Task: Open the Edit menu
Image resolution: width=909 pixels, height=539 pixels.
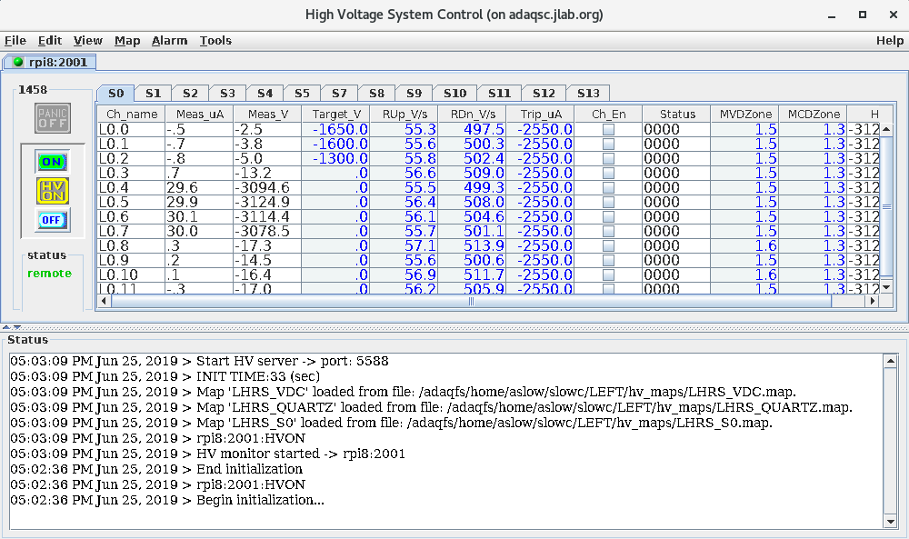Action: pos(50,41)
